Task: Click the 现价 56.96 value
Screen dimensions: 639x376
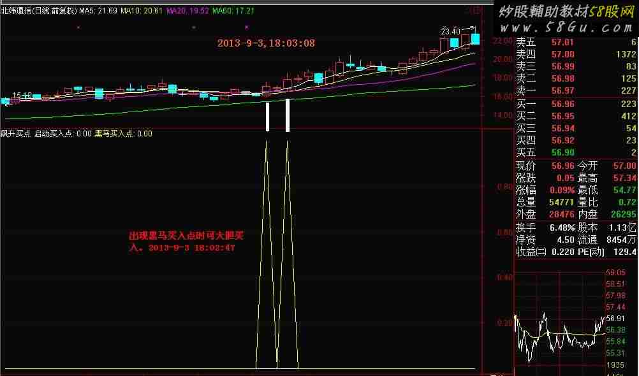Action: coord(563,166)
